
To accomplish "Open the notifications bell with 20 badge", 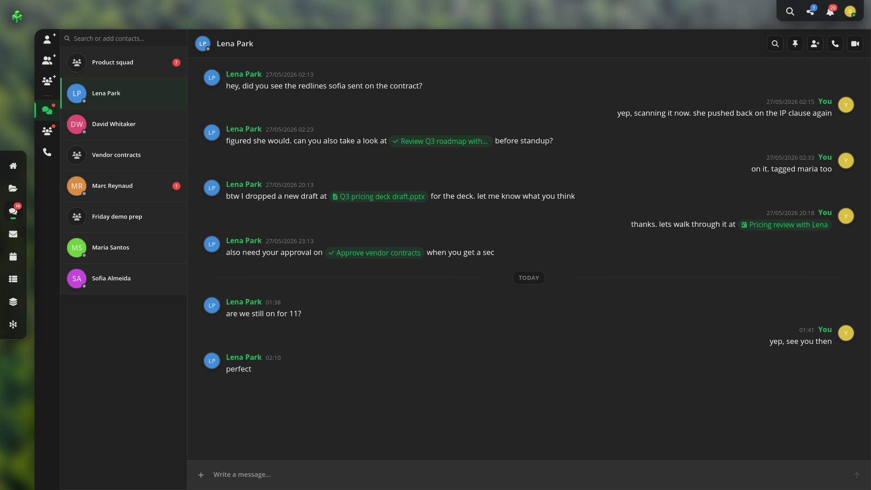I will (830, 12).
